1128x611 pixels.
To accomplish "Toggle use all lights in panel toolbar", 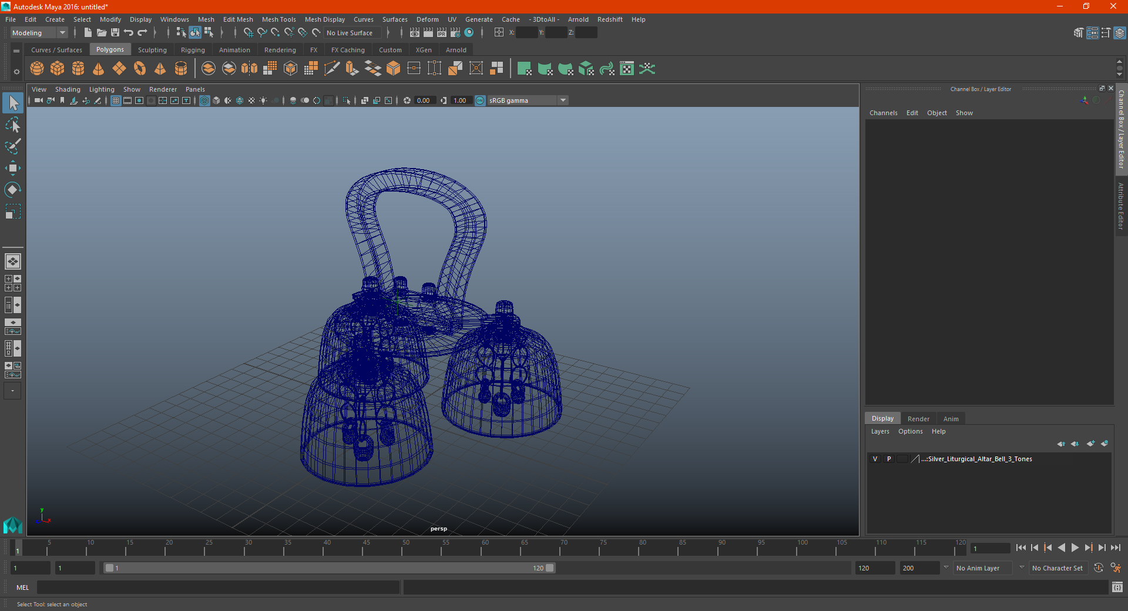I will click(263, 100).
